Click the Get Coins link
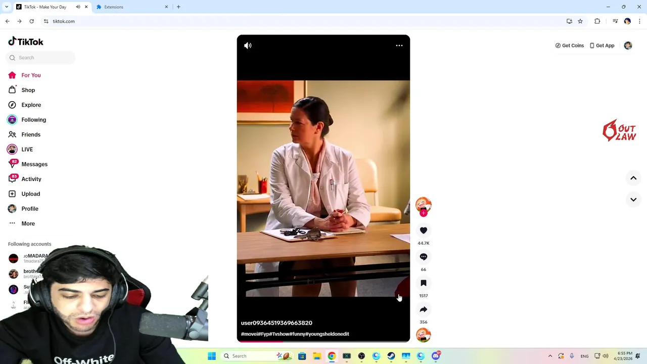647x364 pixels. click(x=570, y=45)
